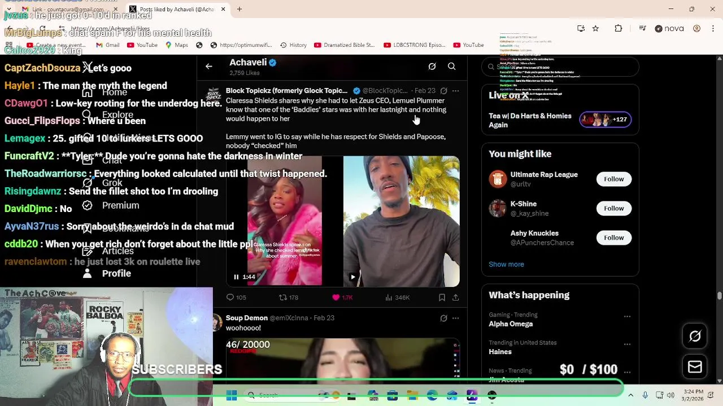Viewport: 723px width, 406px height.
Task: Expand Show more in You might like
Action: tap(506, 264)
